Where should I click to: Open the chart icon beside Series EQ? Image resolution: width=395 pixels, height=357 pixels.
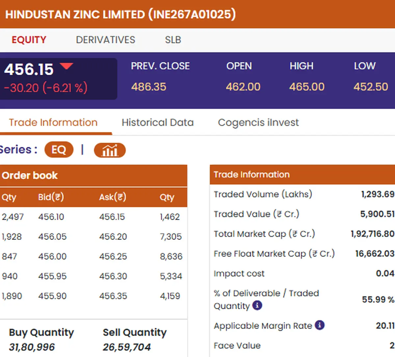[x=110, y=150]
